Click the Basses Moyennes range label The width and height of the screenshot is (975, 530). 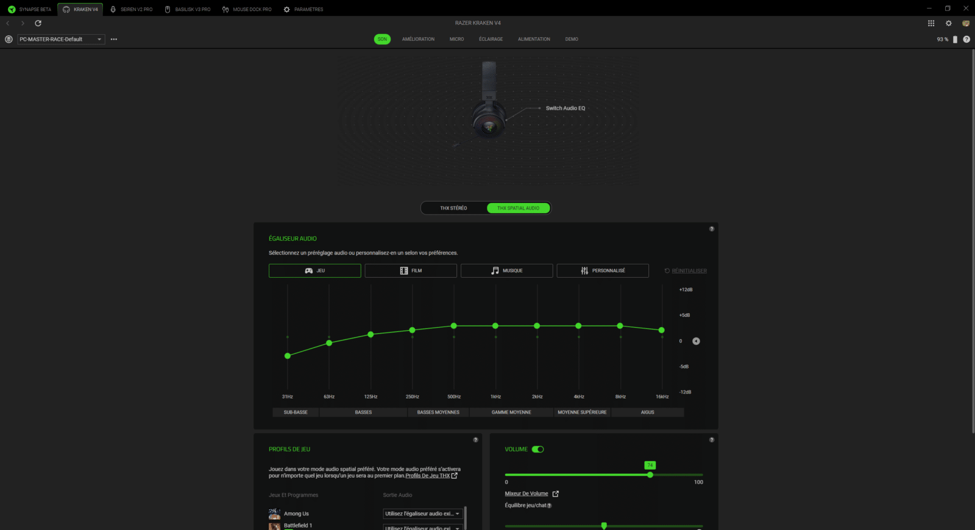tap(438, 412)
